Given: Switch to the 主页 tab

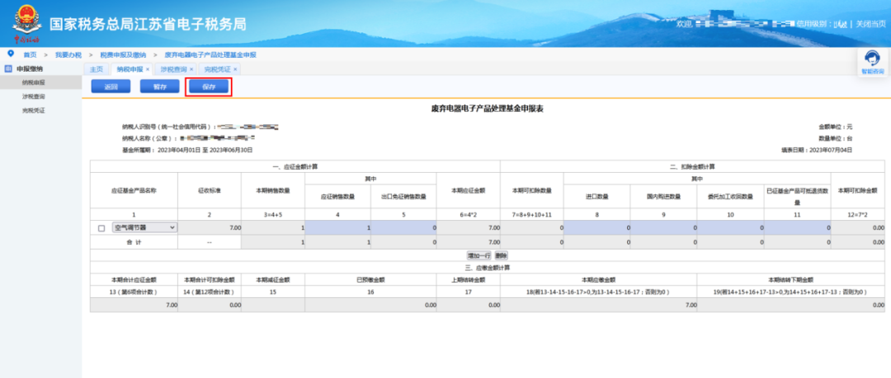Looking at the screenshot, I should (97, 69).
